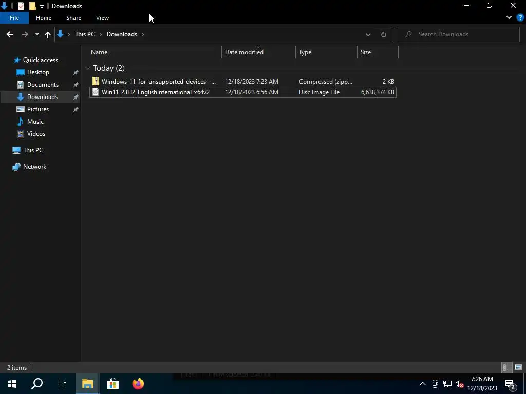The width and height of the screenshot is (526, 394).
Task: Show hidden system tray icons
Action: [423, 384]
